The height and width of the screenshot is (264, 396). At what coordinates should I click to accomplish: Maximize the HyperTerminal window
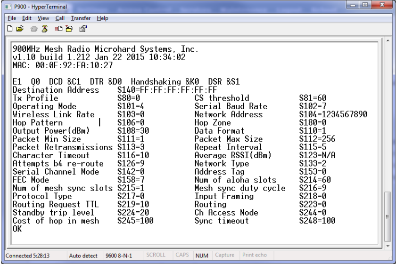coord(365,5)
